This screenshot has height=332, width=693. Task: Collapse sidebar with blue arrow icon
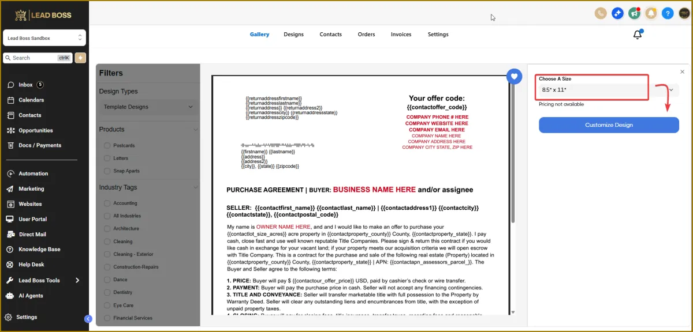click(88, 319)
